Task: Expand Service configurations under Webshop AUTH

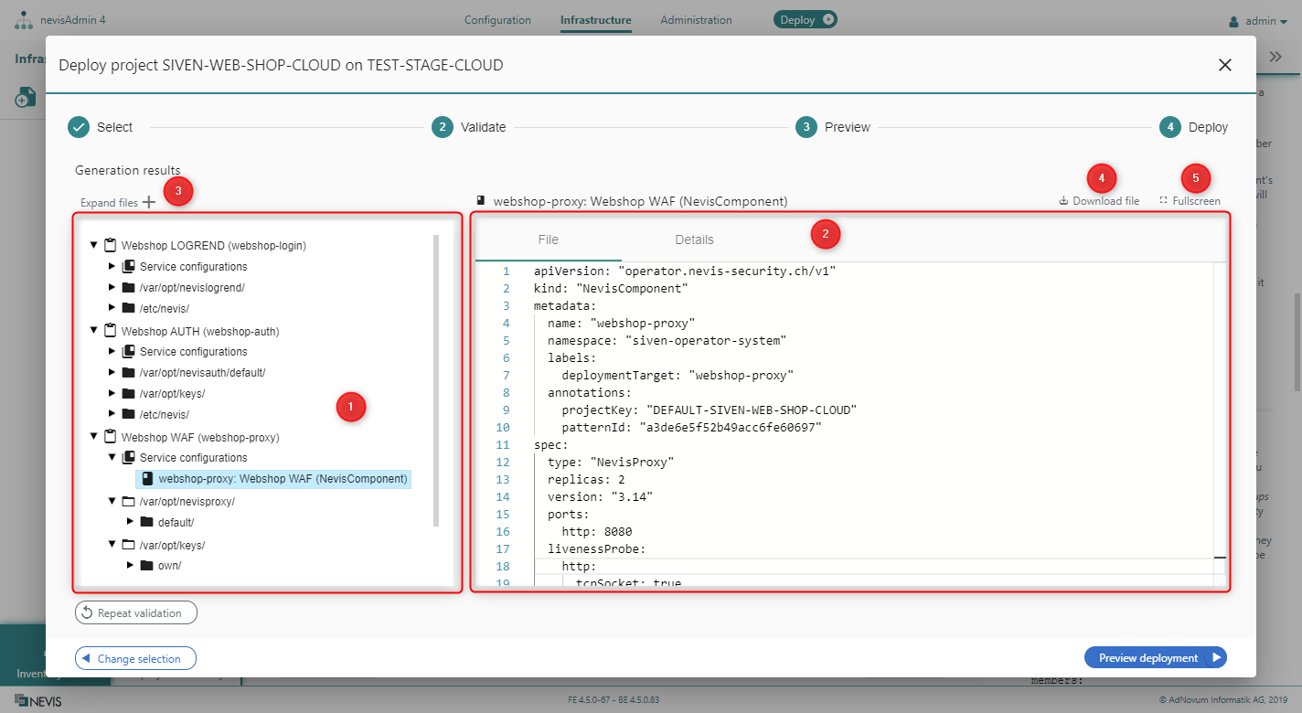Action: [112, 352]
